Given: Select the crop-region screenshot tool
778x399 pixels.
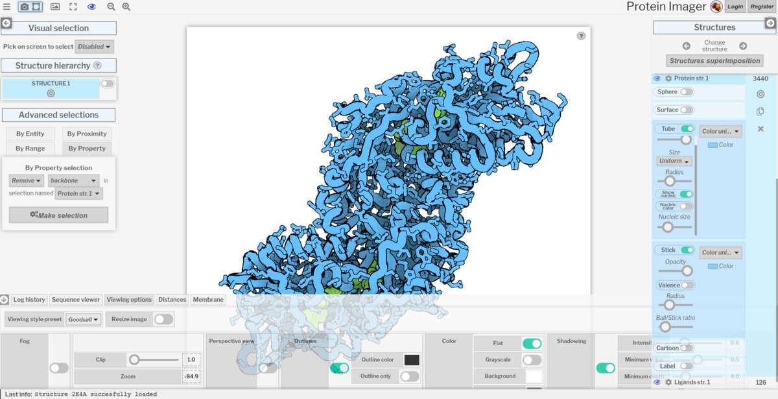Looking at the screenshot, I should click(36, 6).
